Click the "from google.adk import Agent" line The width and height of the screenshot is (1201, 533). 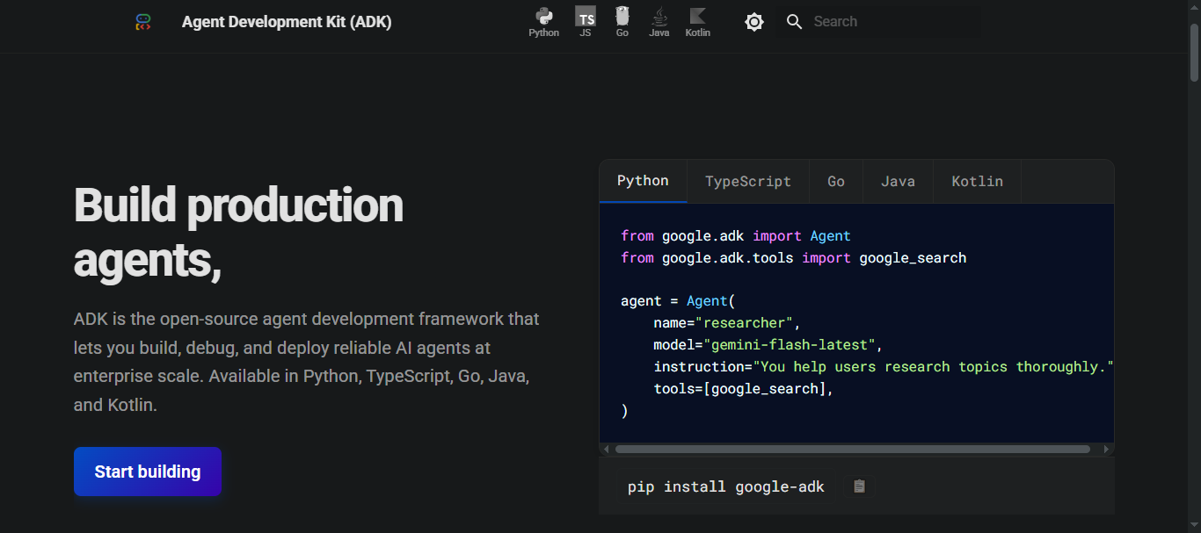[x=736, y=236]
